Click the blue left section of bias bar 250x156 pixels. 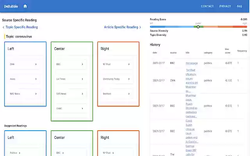(x=172, y=27)
